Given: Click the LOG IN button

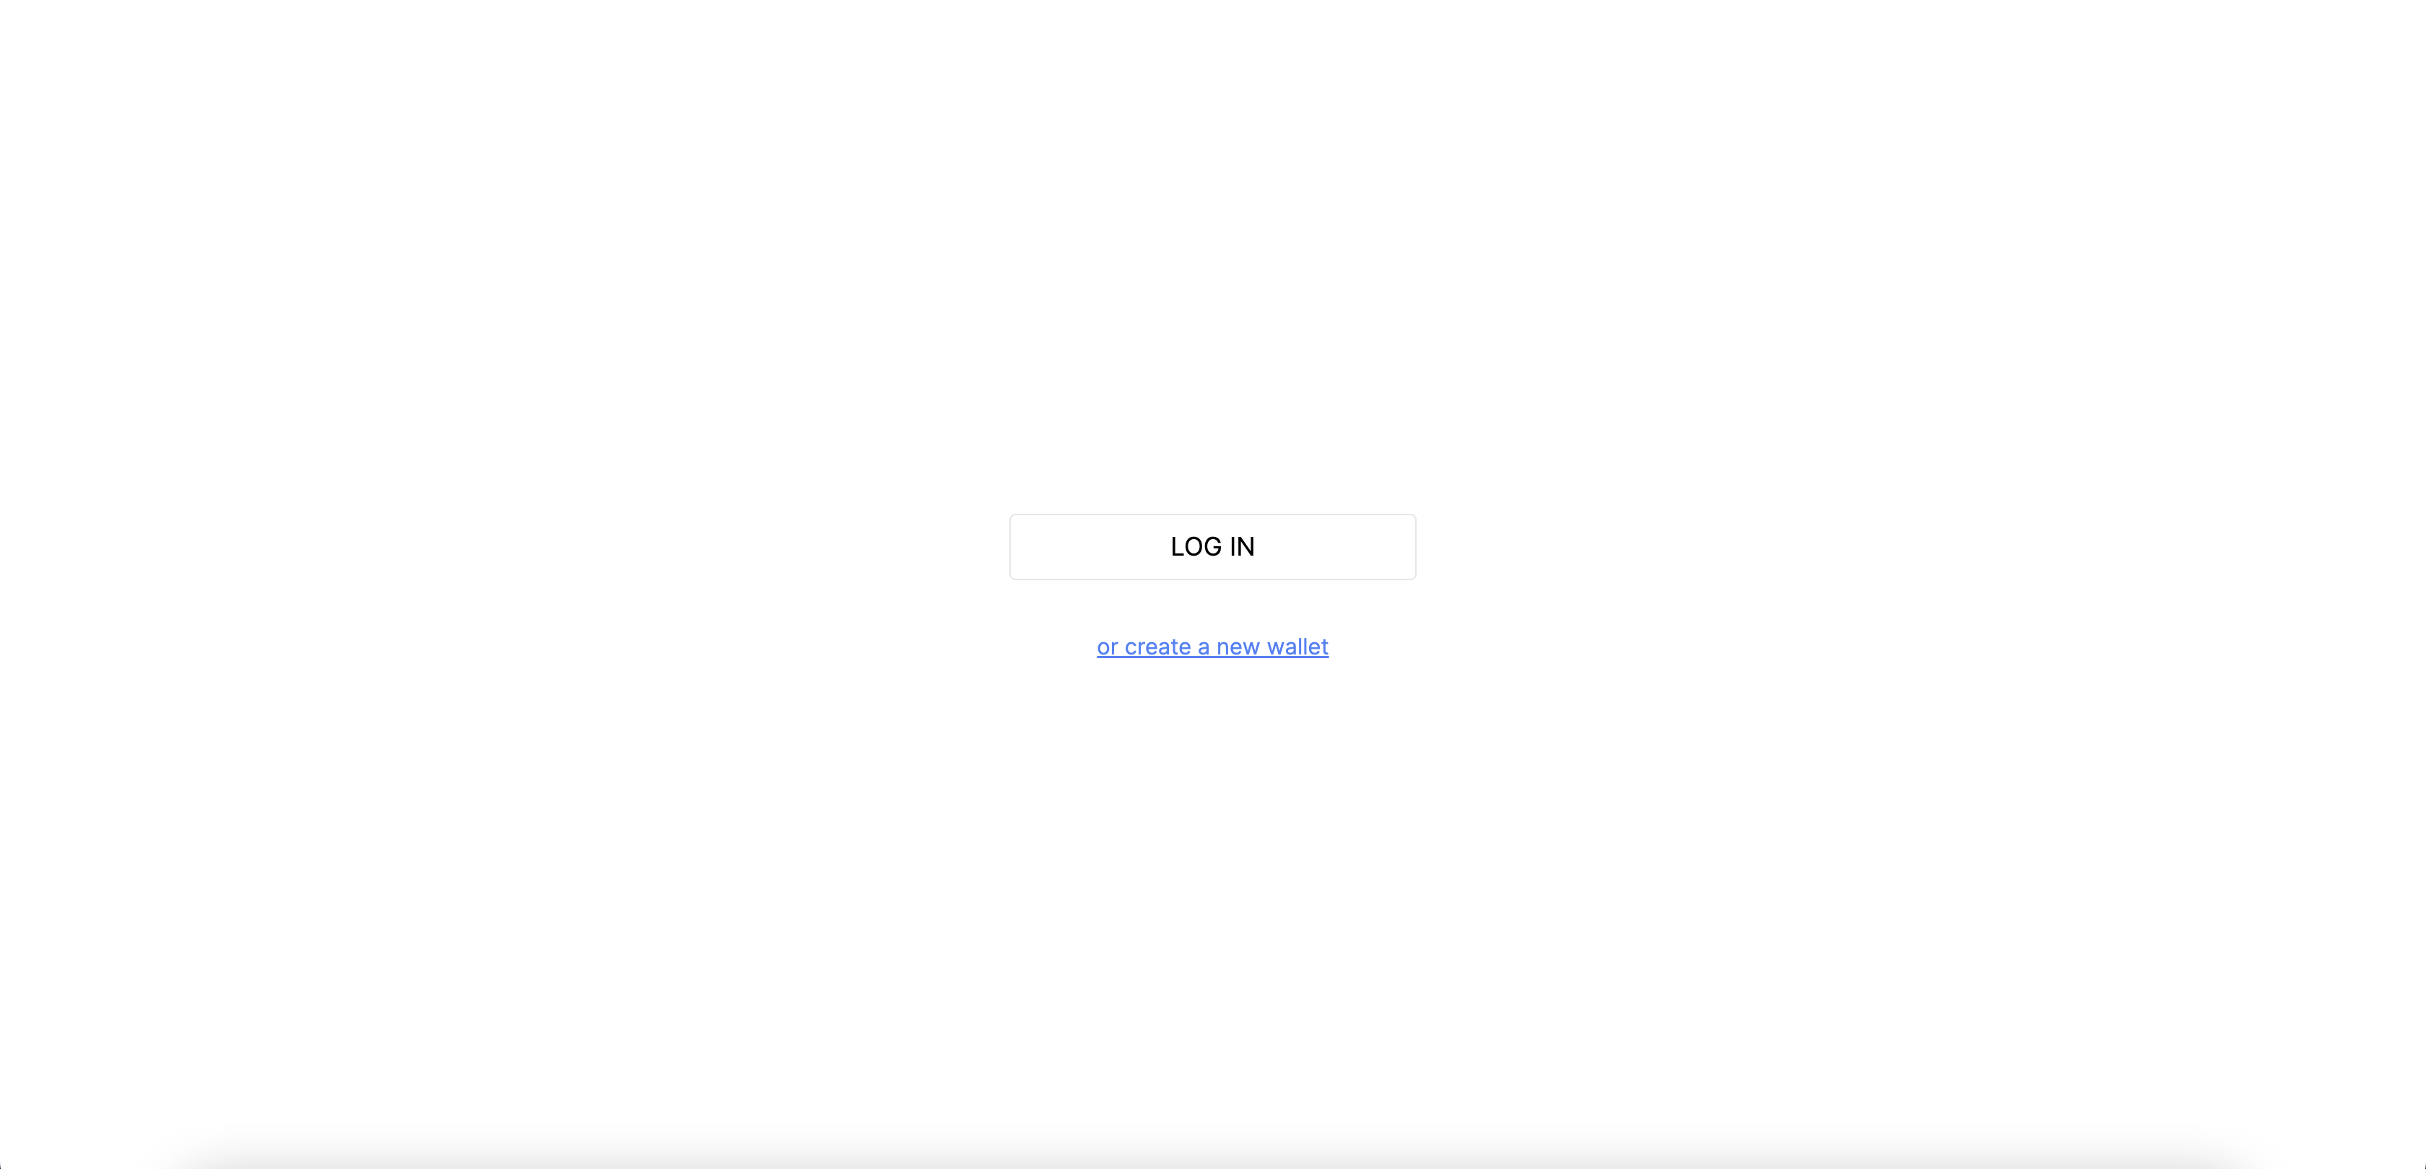Looking at the screenshot, I should click(1212, 547).
